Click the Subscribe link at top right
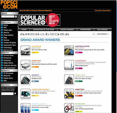This screenshot has width=117, height=113. coord(98,10)
